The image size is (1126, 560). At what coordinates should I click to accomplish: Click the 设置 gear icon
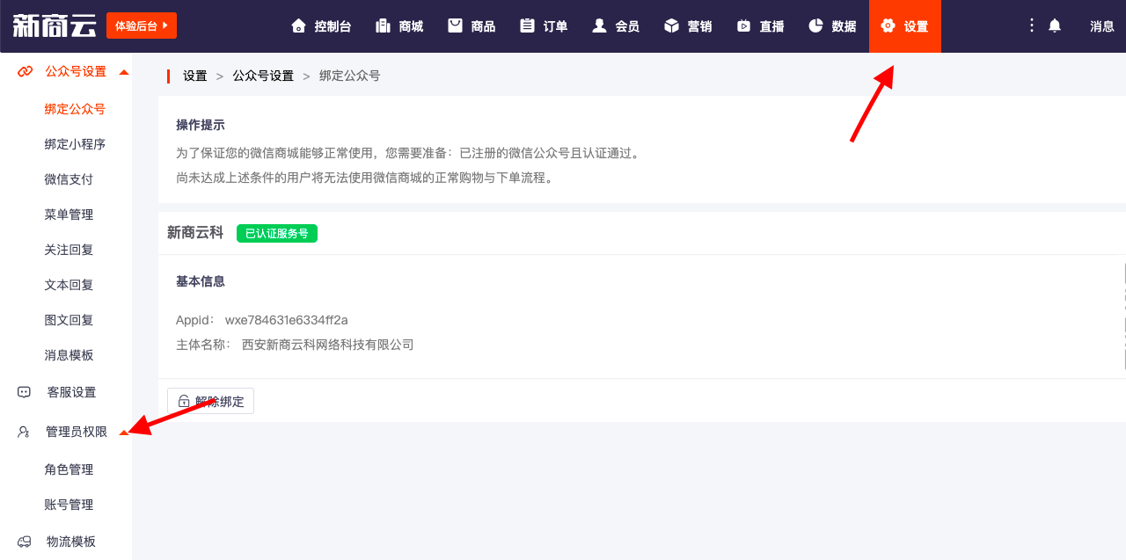[x=888, y=25]
